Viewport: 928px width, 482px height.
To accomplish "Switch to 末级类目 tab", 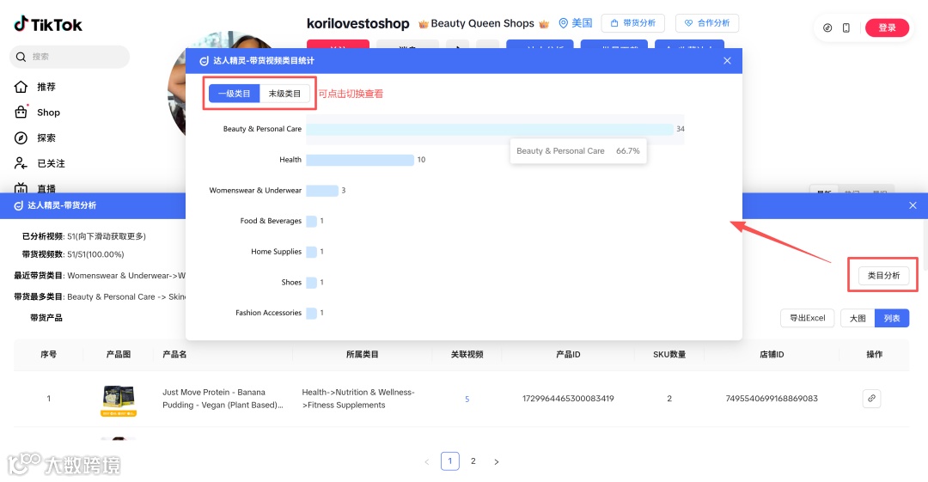I will click(284, 94).
